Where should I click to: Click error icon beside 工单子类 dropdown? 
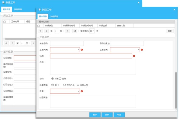point(142,50)
